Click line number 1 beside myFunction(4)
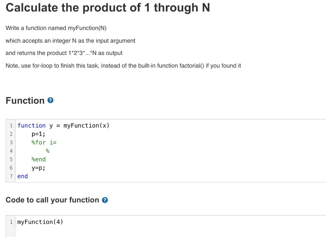Viewport: 326px width, 237px height. click(11, 222)
